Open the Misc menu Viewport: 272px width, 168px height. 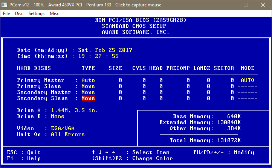point(54,14)
